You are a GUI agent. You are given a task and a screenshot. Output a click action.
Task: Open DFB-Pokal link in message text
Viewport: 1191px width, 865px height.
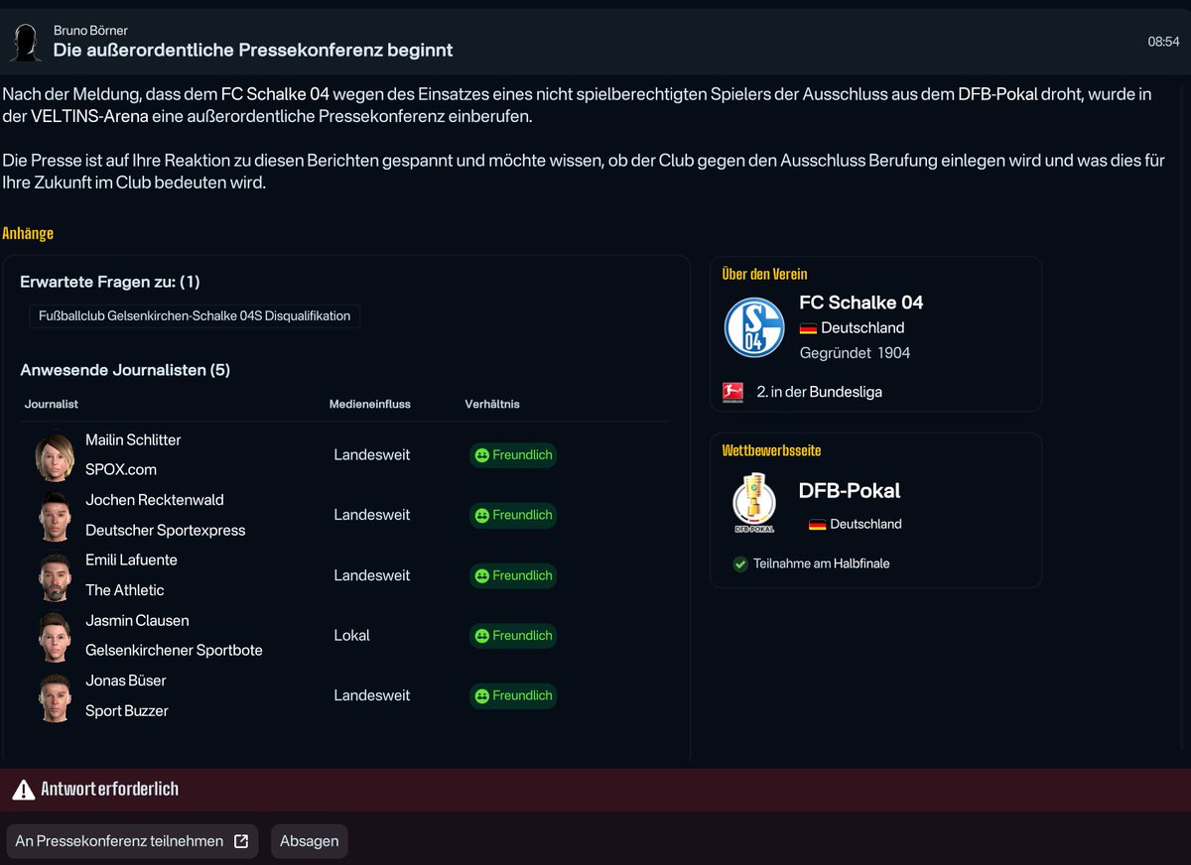coord(997,95)
